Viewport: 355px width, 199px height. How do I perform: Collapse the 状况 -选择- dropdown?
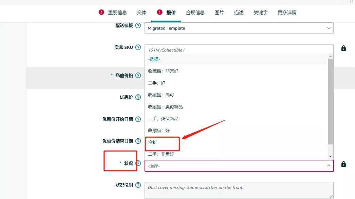tap(239, 166)
